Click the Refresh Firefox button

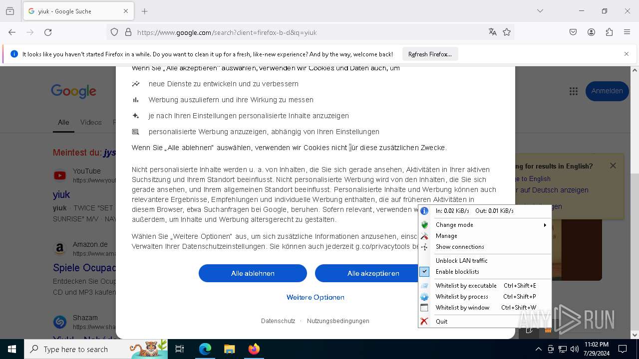[430, 54]
